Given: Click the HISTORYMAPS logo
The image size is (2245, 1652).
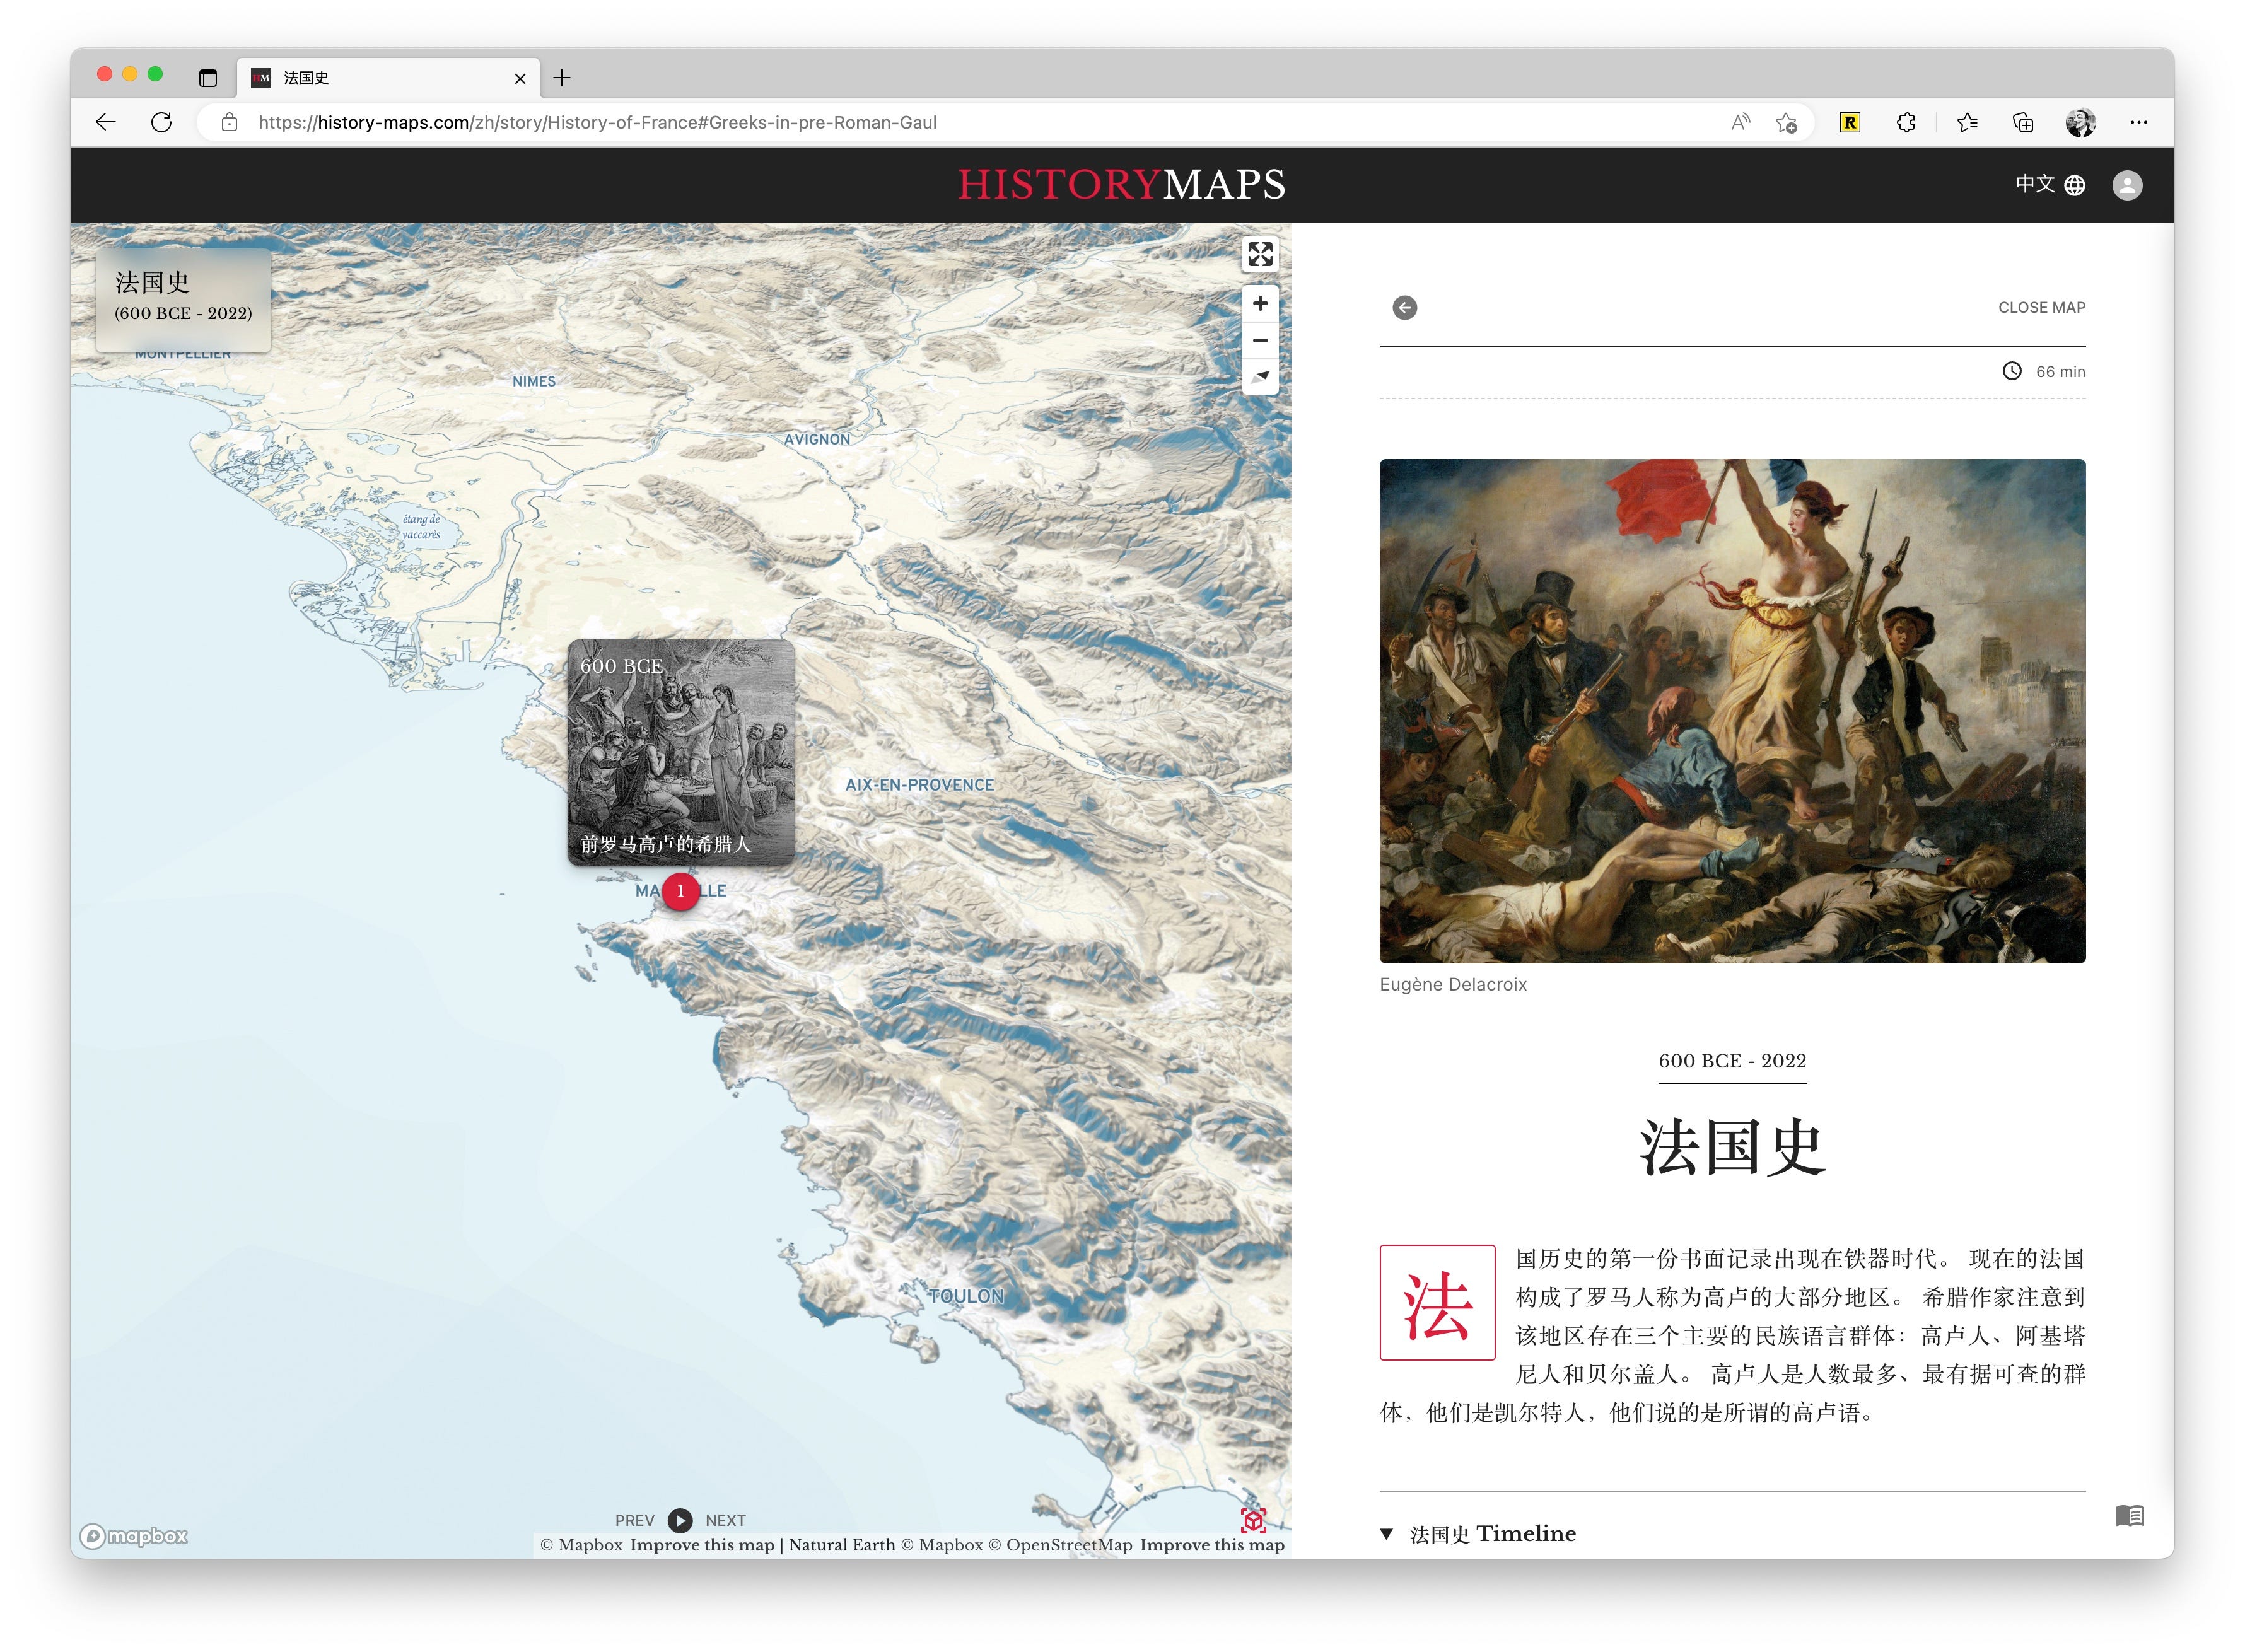Looking at the screenshot, I should click(x=1122, y=185).
